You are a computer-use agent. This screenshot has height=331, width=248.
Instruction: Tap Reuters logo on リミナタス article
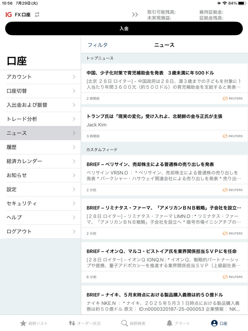point(233,234)
